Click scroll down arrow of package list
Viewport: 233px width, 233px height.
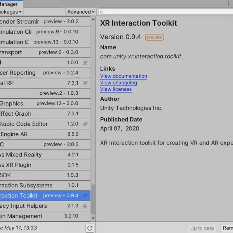point(93,218)
